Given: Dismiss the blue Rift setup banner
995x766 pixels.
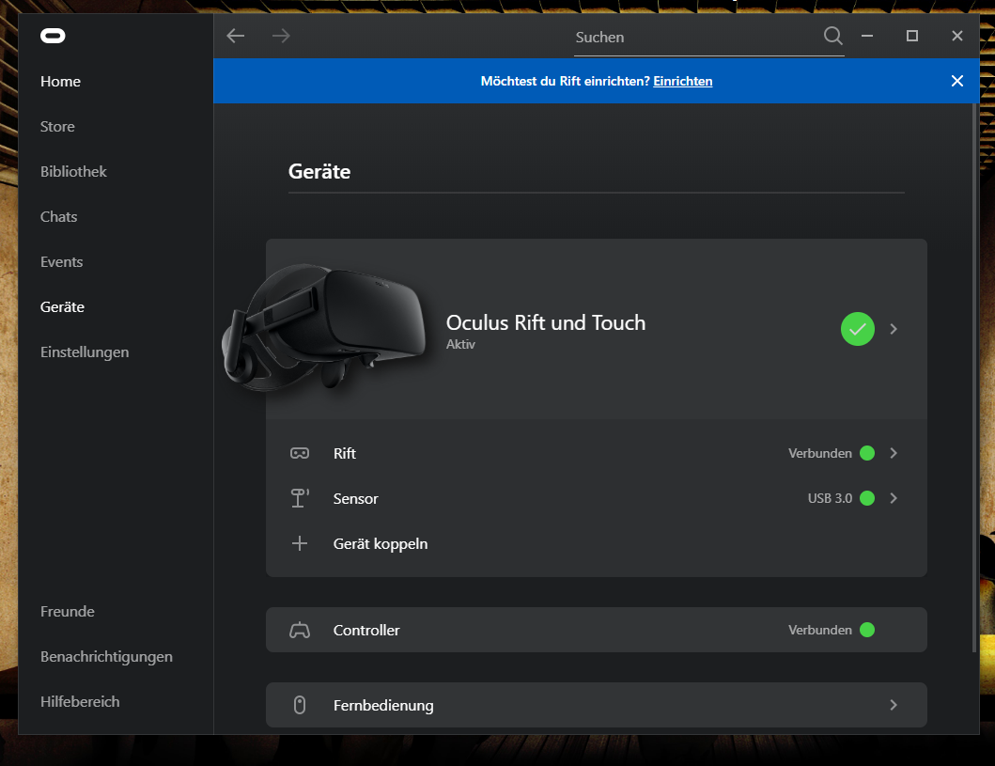Looking at the screenshot, I should [x=956, y=81].
